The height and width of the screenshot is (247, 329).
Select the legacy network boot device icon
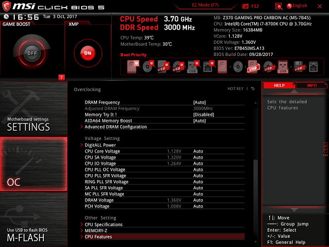[314, 67]
